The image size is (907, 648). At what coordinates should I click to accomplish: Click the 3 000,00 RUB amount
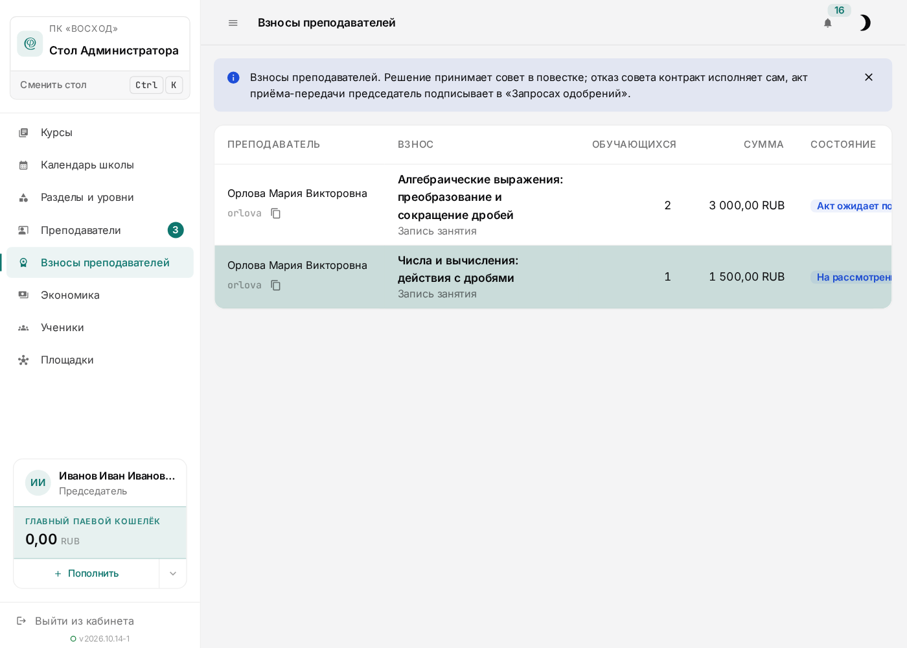point(746,205)
